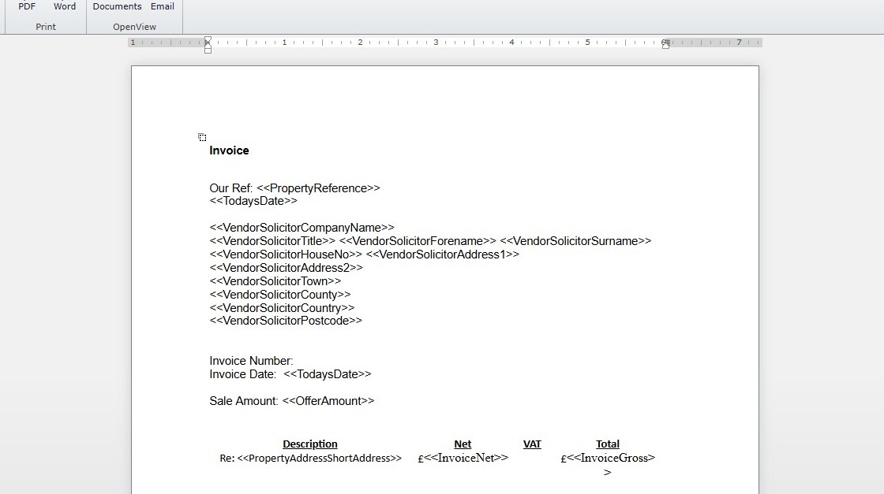Click the Invoice heading text
Image resolution: width=884 pixels, height=494 pixels.
click(x=229, y=150)
